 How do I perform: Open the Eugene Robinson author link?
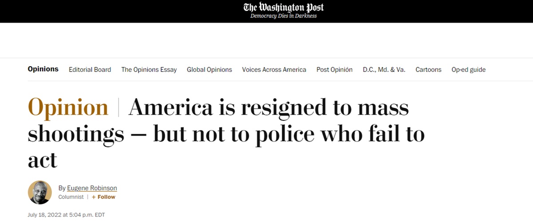[92, 188]
